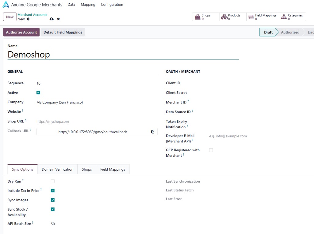Image resolution: width=314 pixels, height=234 pixels.
Task: Open the gear settings icon next to New
Action: click(x=28, y=19)
